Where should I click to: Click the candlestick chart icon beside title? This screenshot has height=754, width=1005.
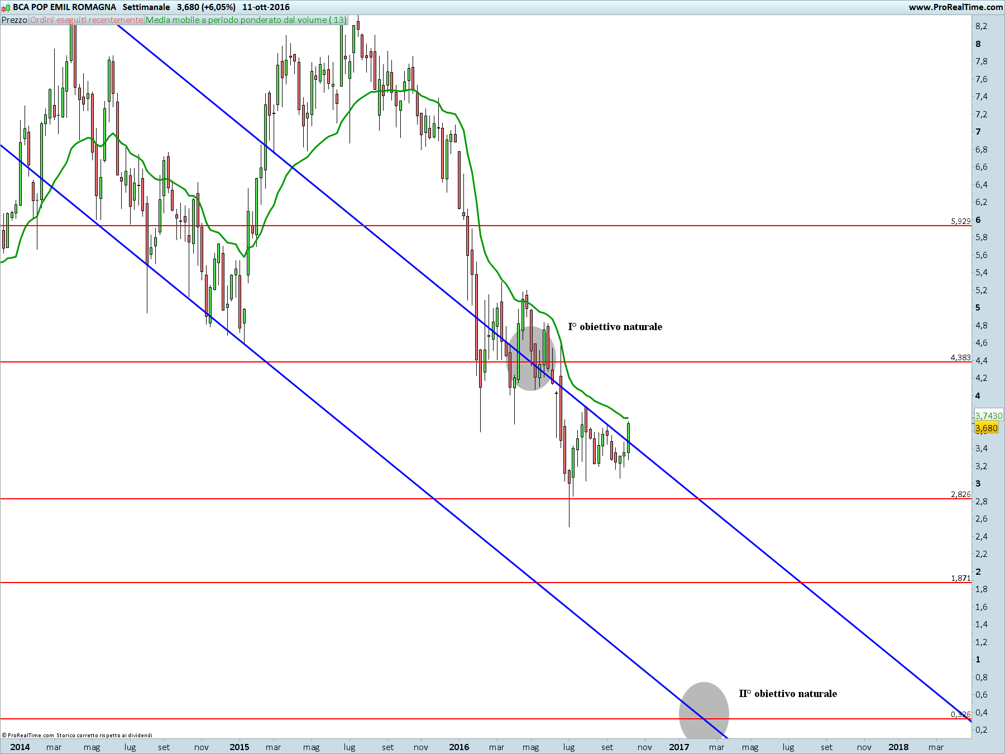click(6, 7)
